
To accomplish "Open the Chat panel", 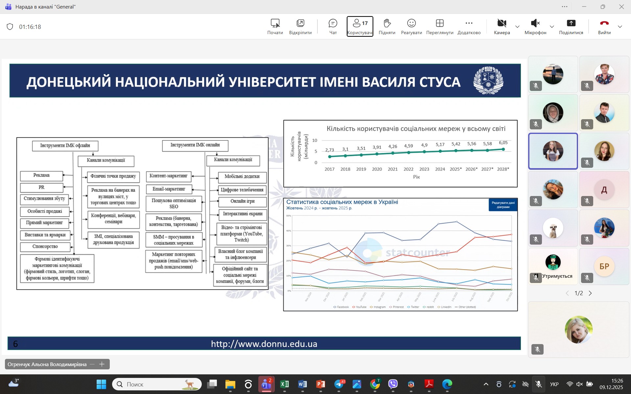I will coord(333,26).
